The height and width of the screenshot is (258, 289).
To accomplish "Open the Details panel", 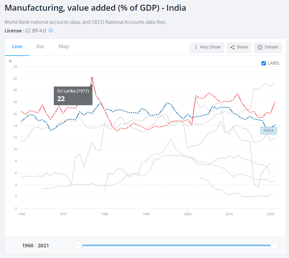I will [268, 47].
